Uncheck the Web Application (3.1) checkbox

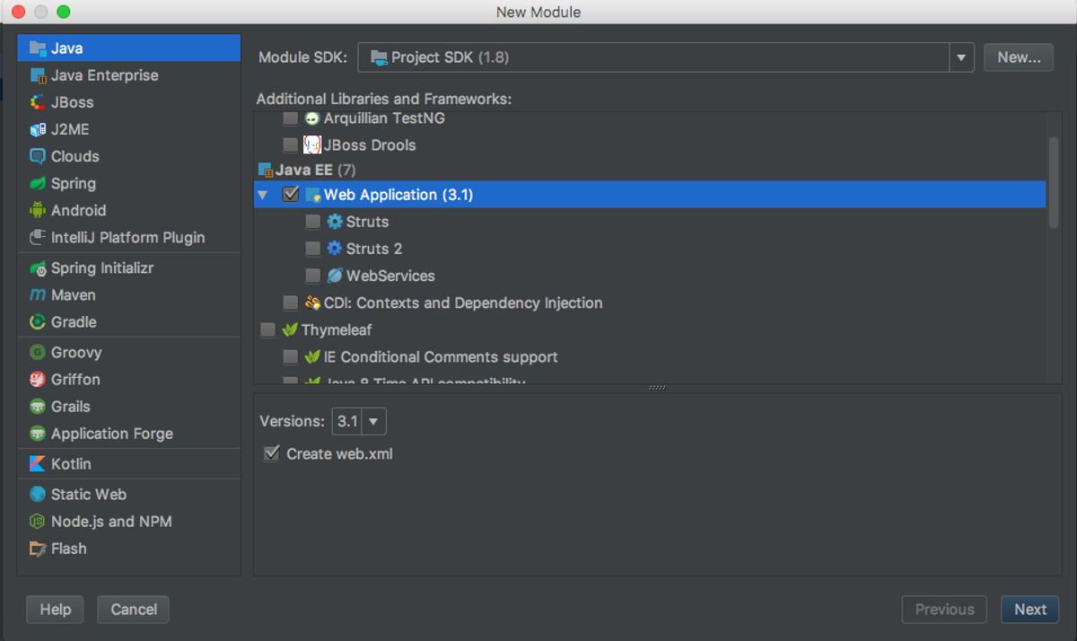pyautogui.click(x=291, y=194)
